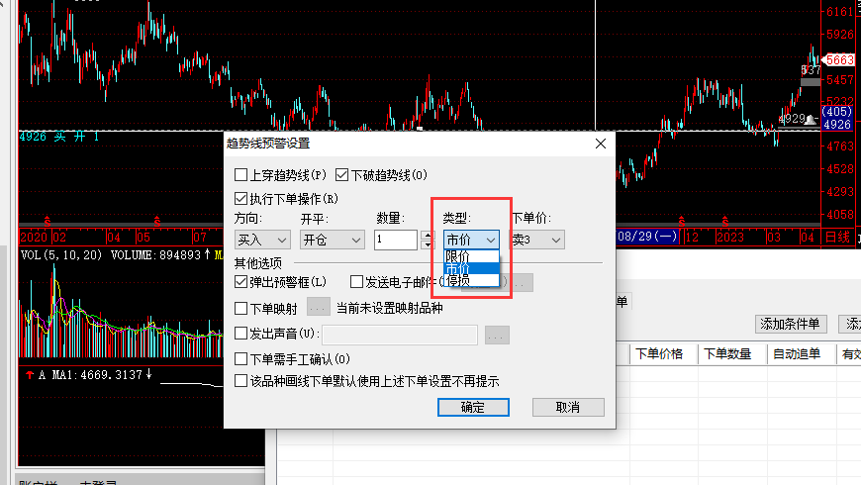The width and height of the screenshot is (861, 485).
Task: Select 市价 in the type list
Action: click(x=471, y=268)
